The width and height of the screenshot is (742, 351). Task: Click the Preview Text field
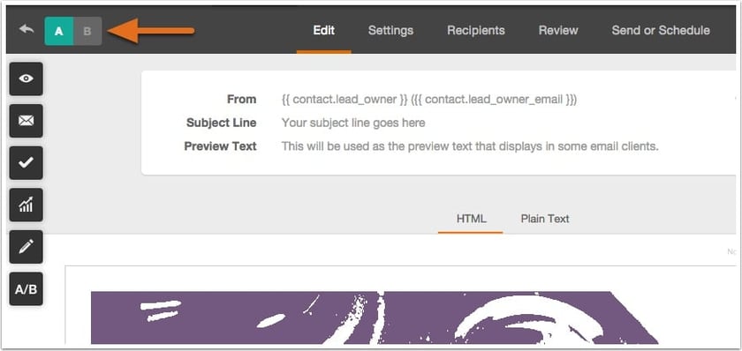[x=470, y=146]
